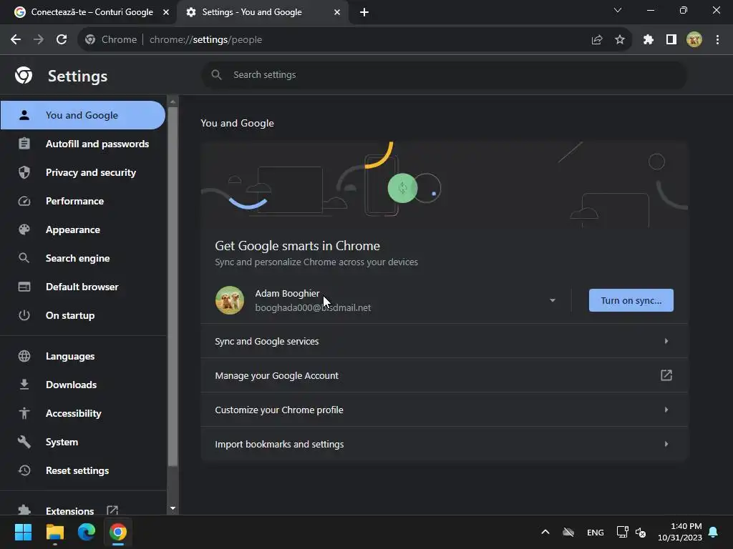
Task: Click Turn on sync button
Action: pyautogui.click(x=631, y=300)
